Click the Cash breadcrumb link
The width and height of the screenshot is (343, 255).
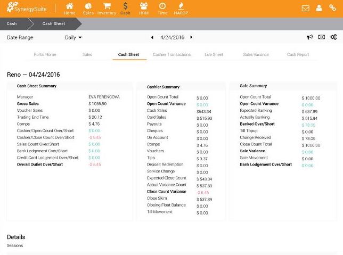11,24
